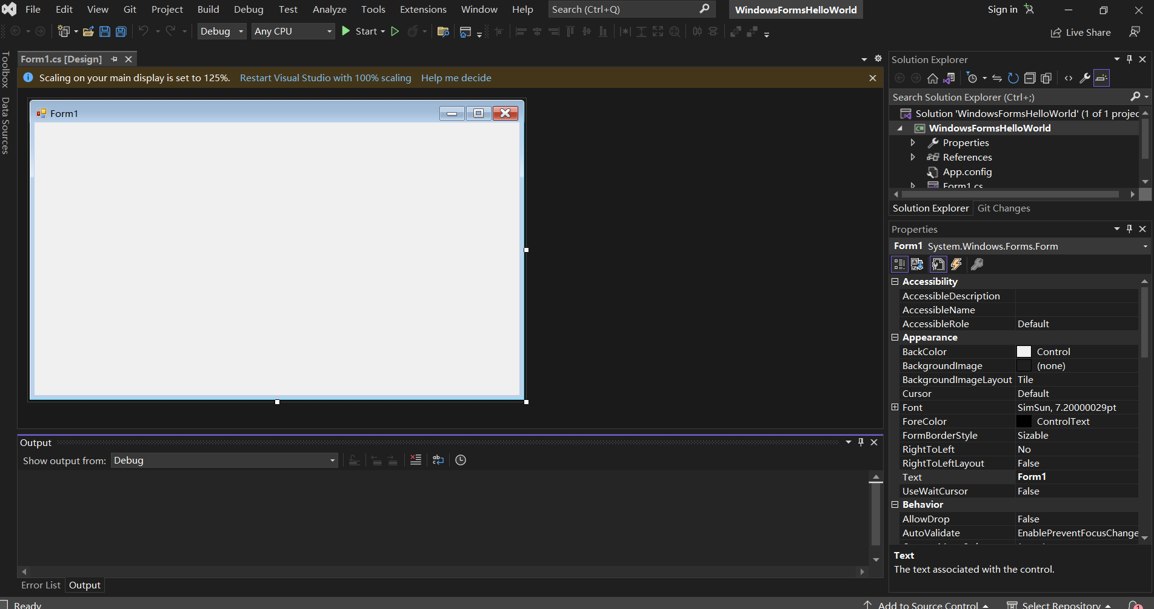1154x609 pixels.
Task: Click the Pending Changes Filter clock icon
Action: click(972, 78)
